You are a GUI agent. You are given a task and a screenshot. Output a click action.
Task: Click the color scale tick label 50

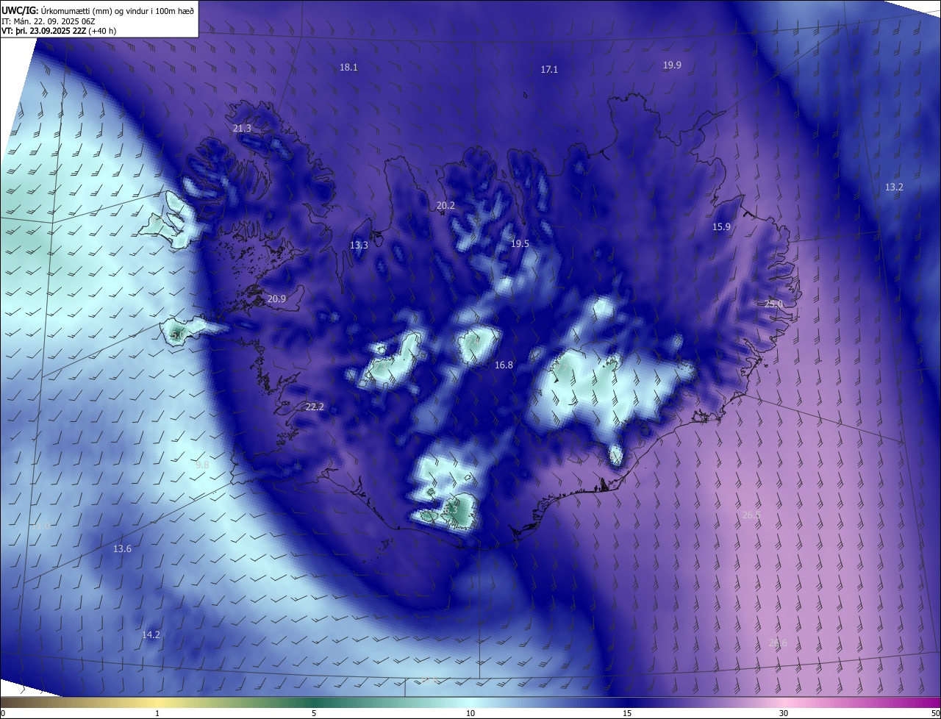(x=935, y=714)
